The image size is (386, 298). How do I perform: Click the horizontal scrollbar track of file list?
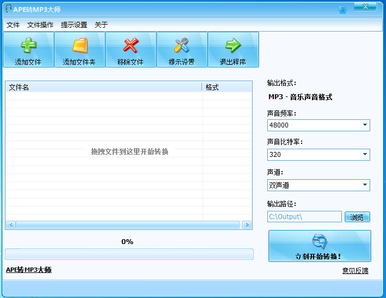[x=128, y=224]
